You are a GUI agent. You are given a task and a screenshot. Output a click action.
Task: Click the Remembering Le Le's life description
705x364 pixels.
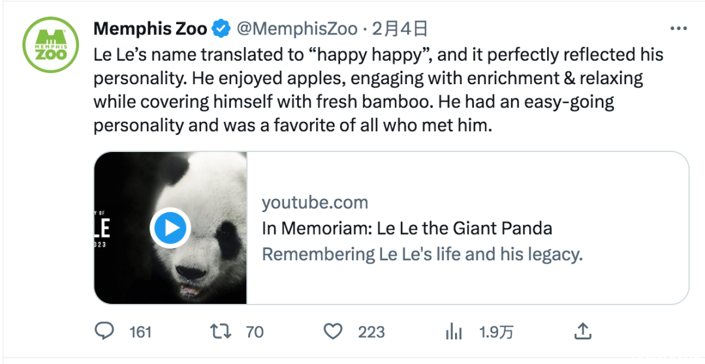point(422,254)
